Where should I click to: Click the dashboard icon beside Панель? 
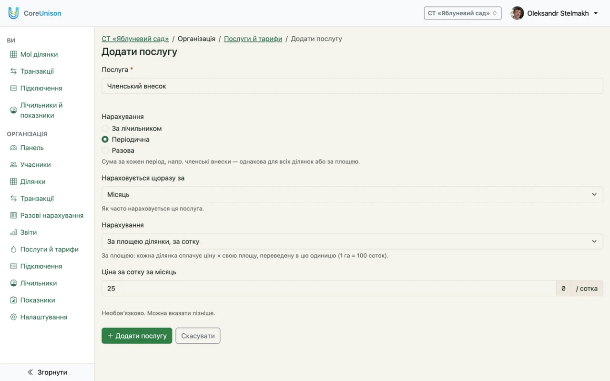(13, 148)
